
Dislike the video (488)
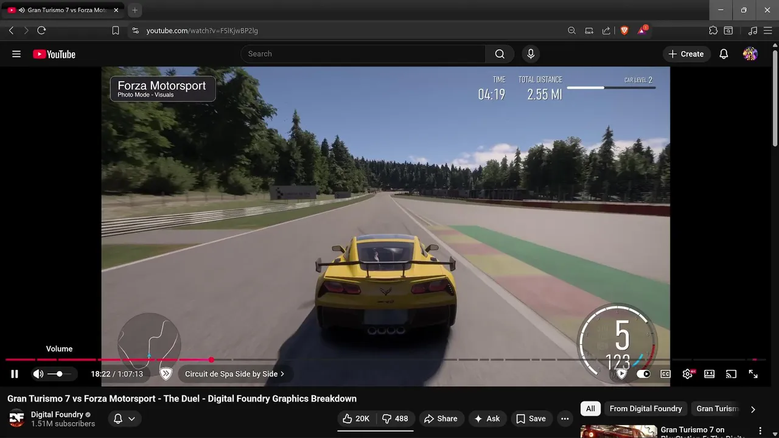point(395,419)
